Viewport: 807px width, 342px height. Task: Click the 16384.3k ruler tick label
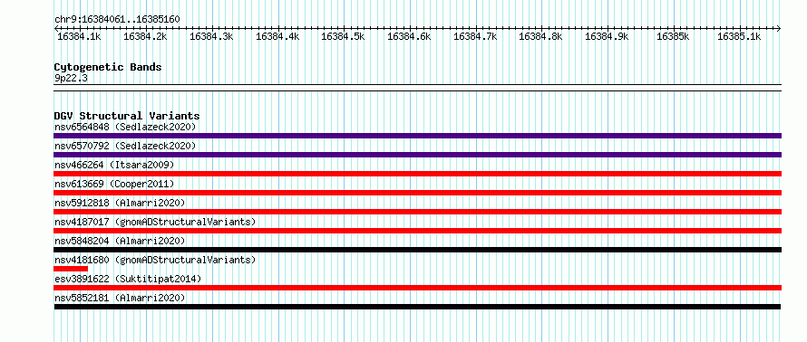(x=211, y=36)
